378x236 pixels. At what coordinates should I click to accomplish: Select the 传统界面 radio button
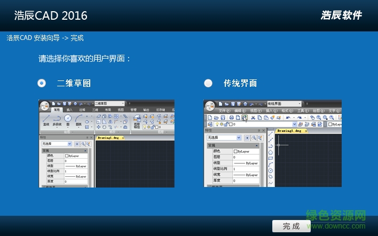point(208,83)
